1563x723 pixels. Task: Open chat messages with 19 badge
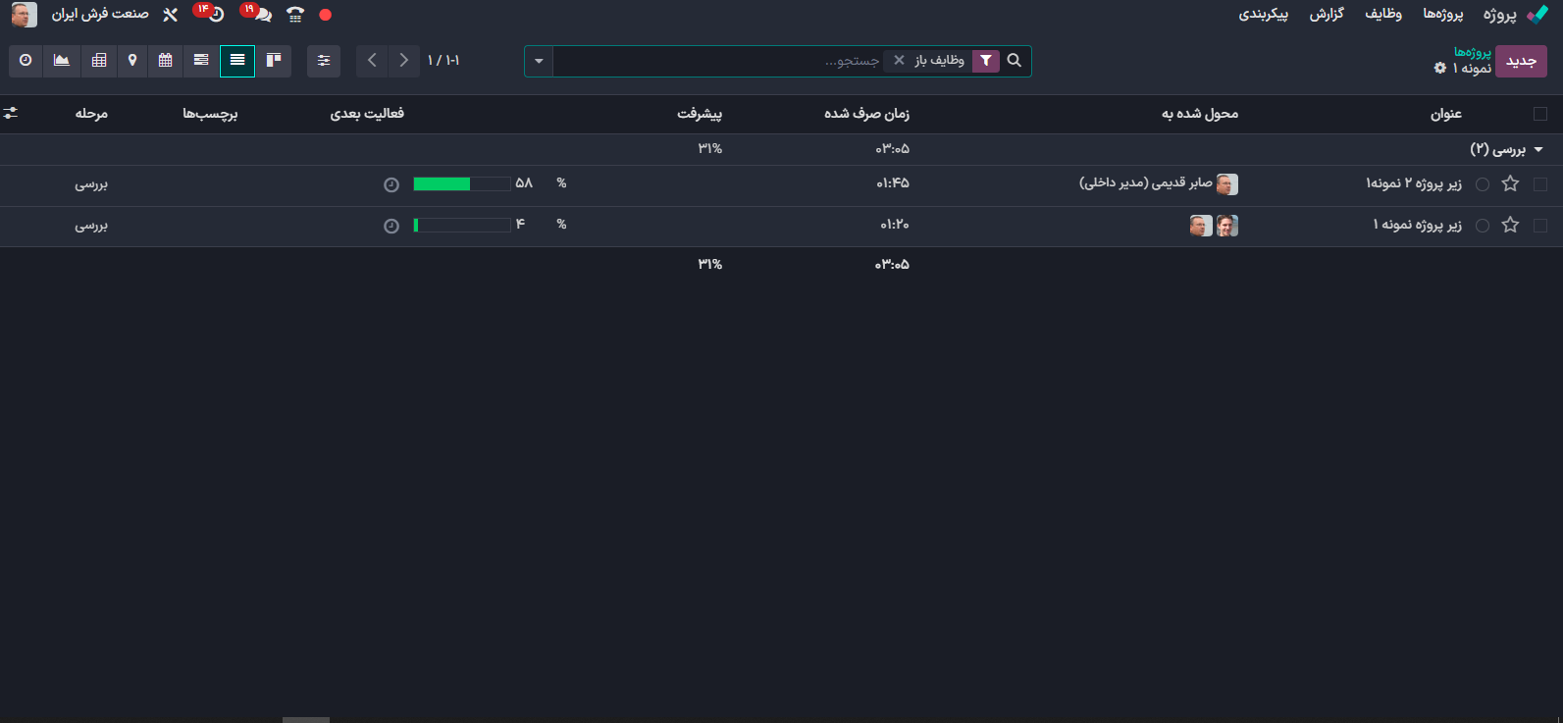[x=260, y=15]
